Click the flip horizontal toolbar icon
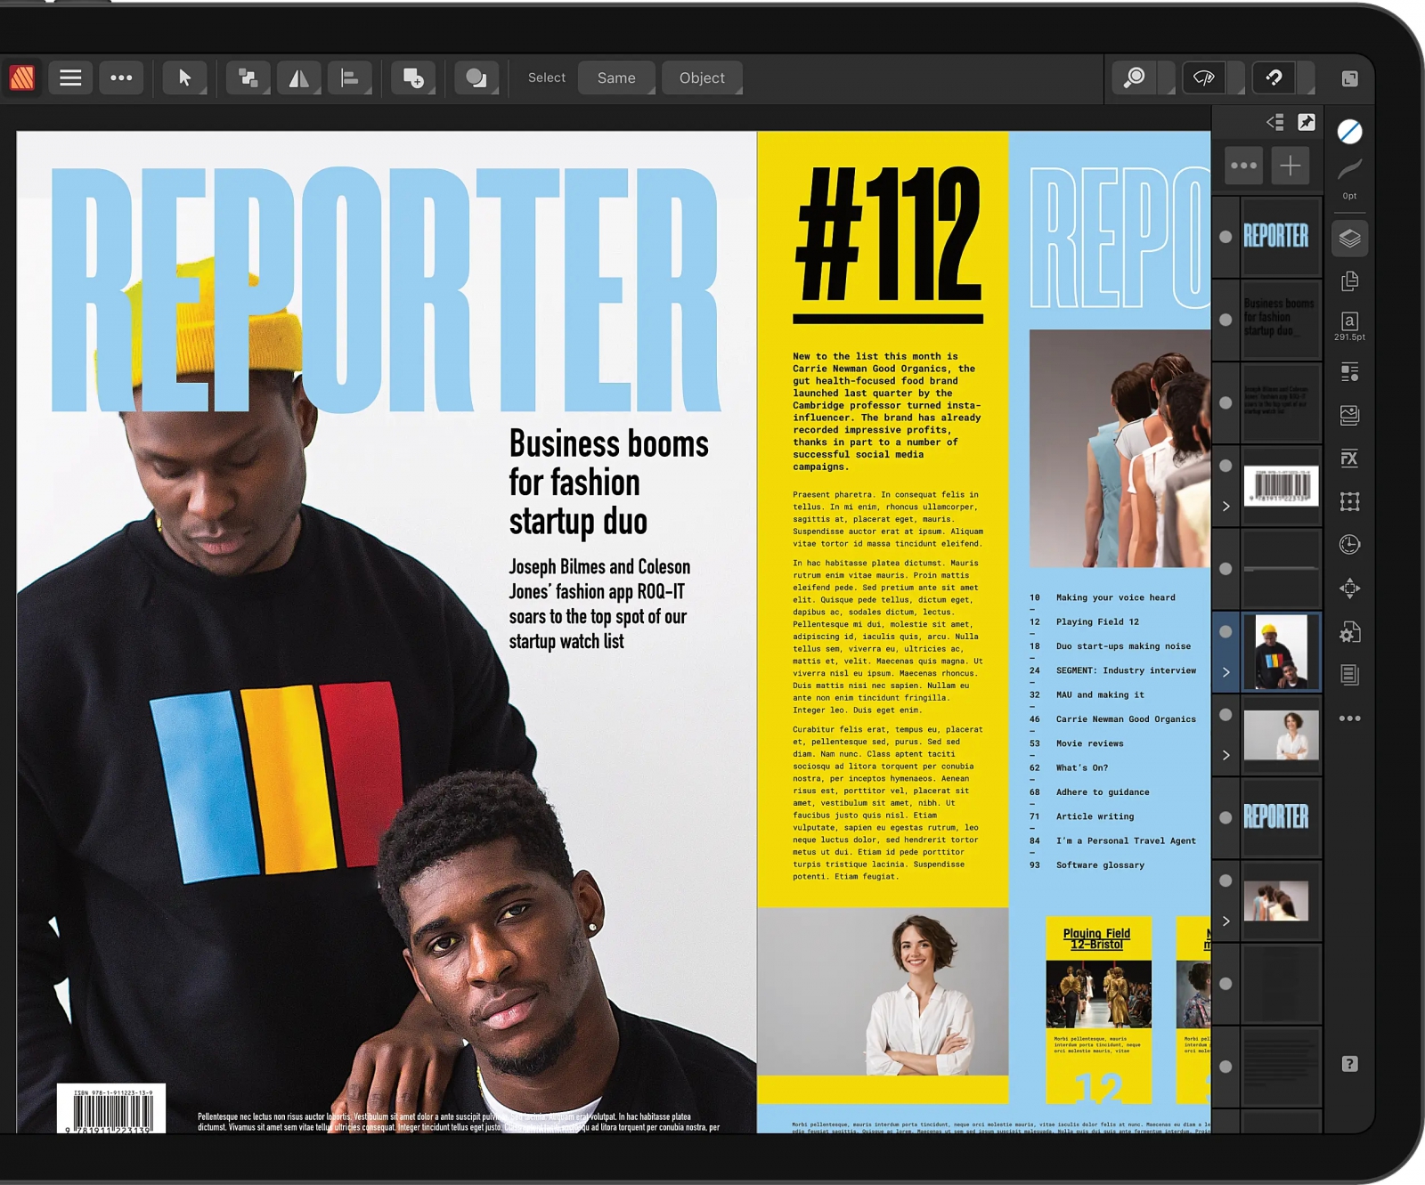 (x=298, y=78)
